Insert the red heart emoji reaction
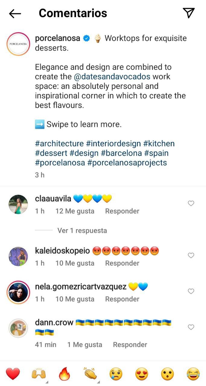 tap(13, 374)
